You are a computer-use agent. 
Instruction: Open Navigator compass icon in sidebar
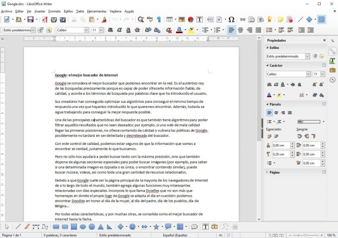(x=333, y=80)
